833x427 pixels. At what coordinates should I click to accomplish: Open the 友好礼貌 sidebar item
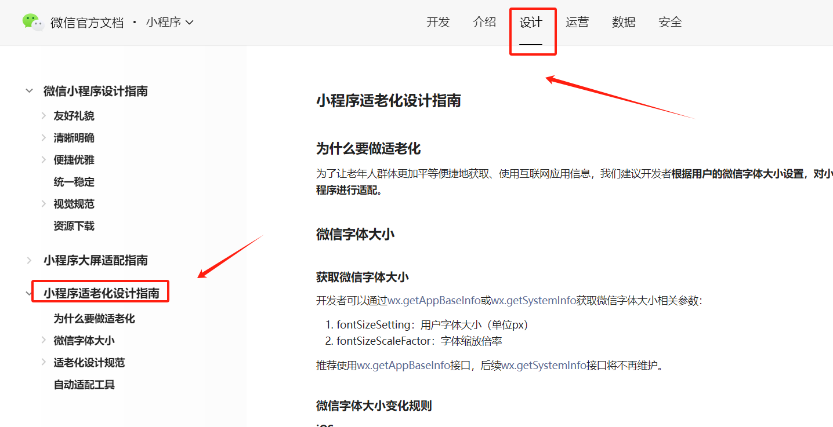pyautogui.click(x=74, y=116)
